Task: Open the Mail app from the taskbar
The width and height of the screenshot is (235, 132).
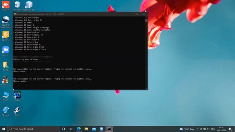Action: (x=94, y=129)
